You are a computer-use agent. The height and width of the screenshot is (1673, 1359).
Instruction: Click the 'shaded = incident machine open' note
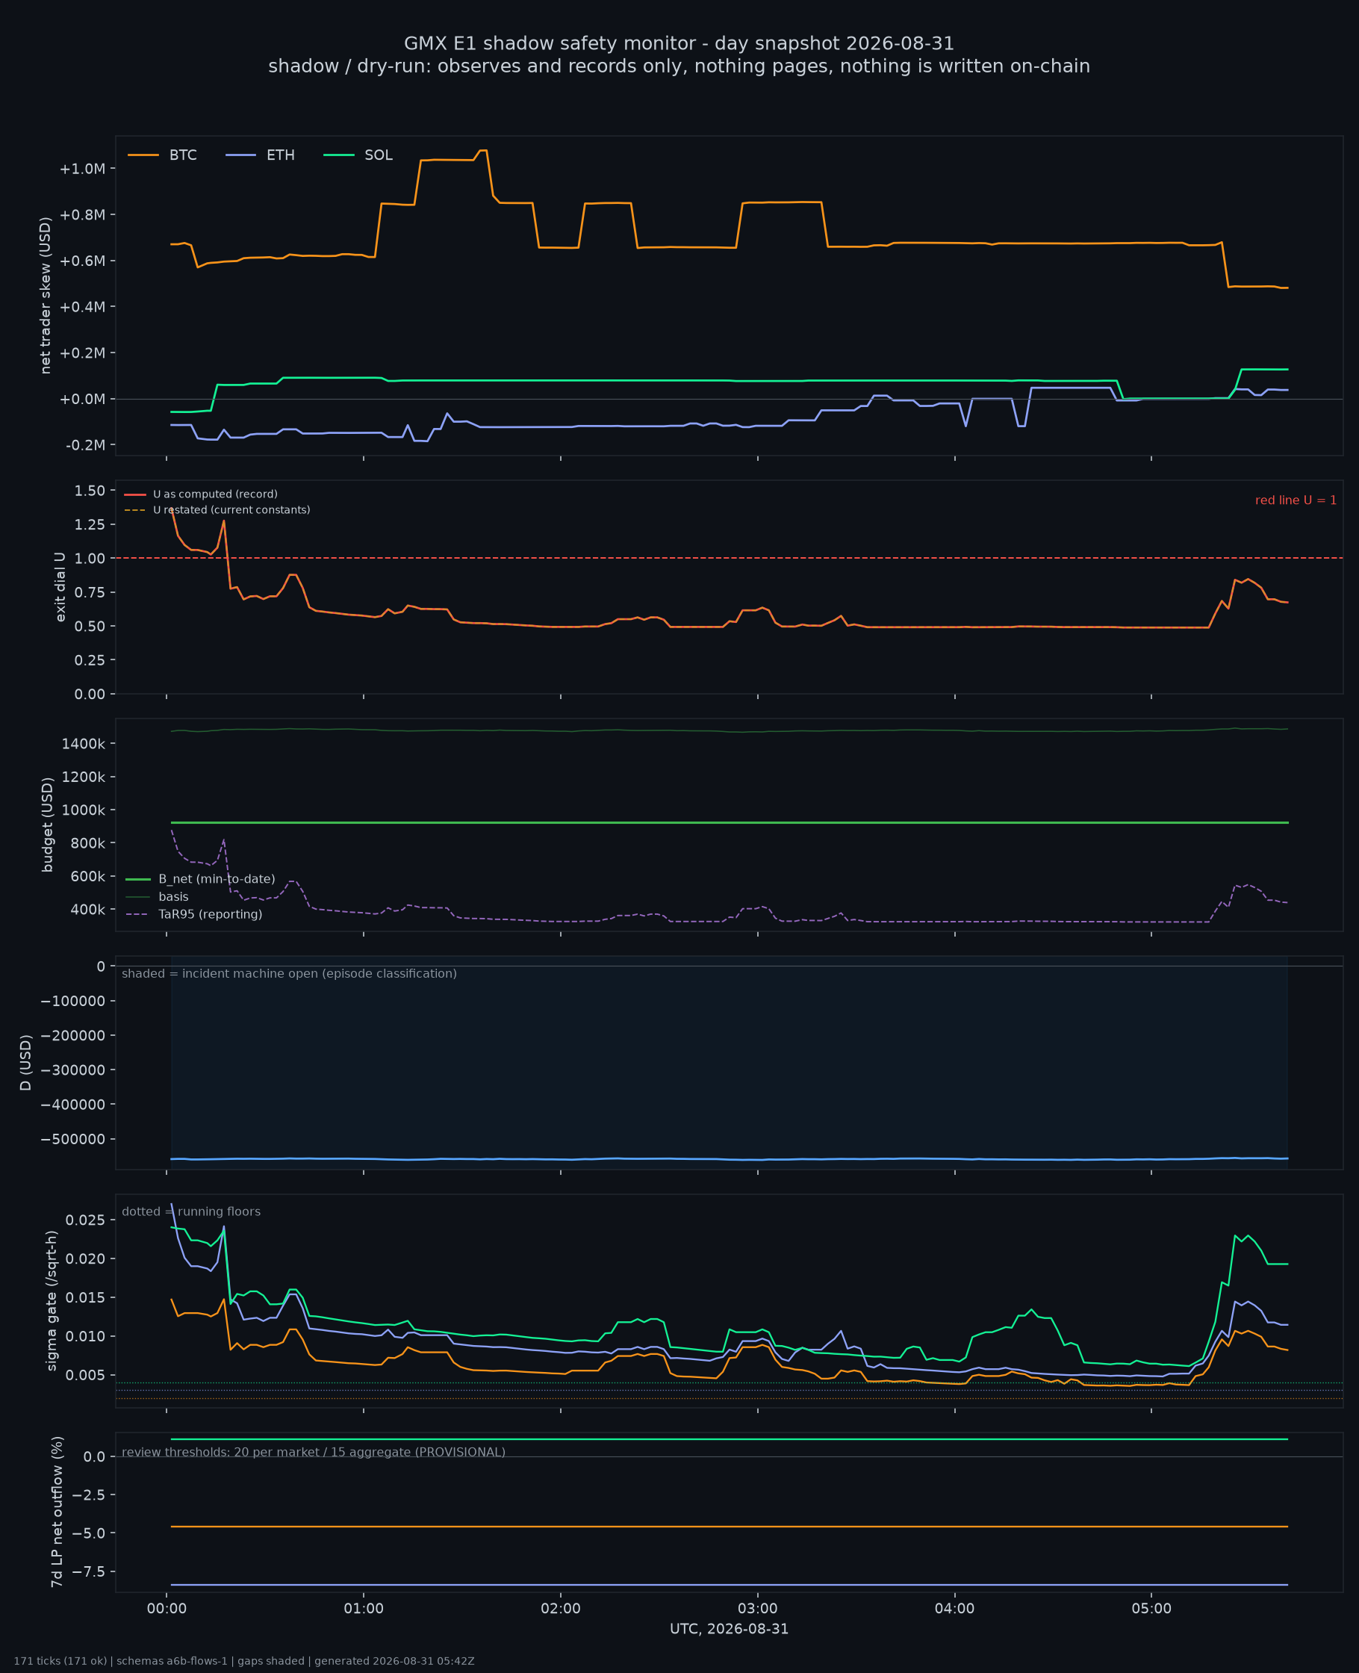(x=289, y=973)
